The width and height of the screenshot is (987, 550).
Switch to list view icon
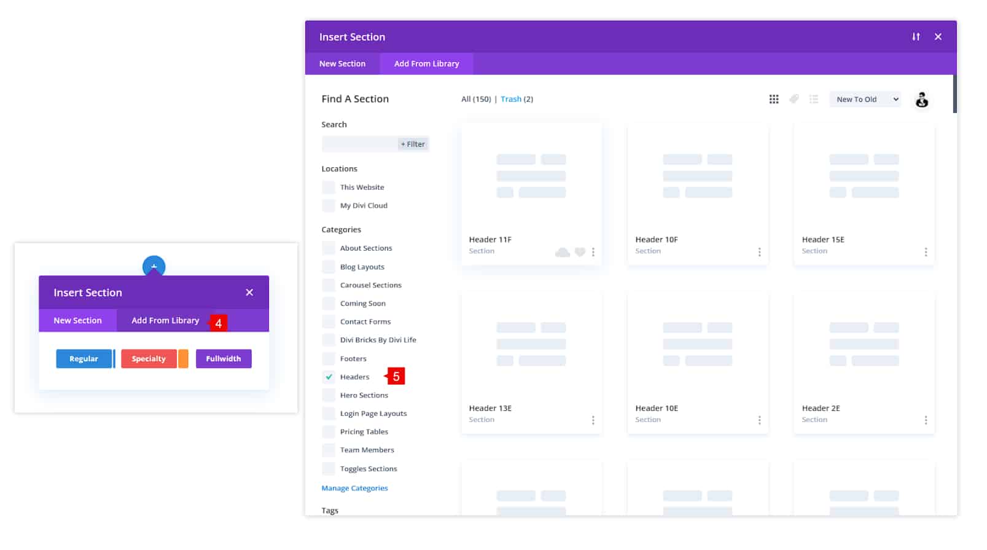814,99
